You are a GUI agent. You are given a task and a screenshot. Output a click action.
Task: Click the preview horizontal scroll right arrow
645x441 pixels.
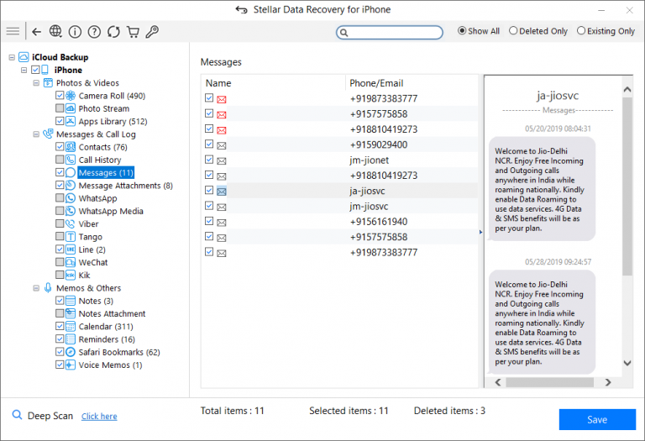pyautogui.click(x=608, y=382)
